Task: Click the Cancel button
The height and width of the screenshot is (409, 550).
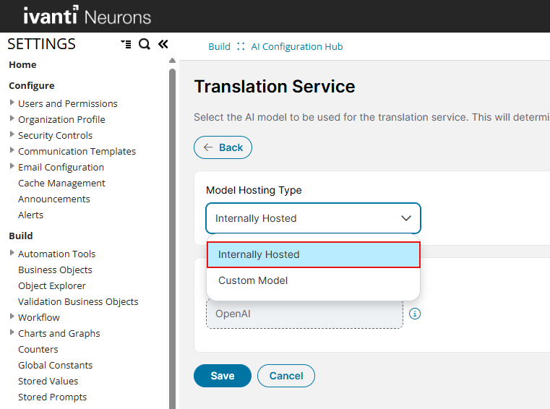Action: click(x=286, y=376)
